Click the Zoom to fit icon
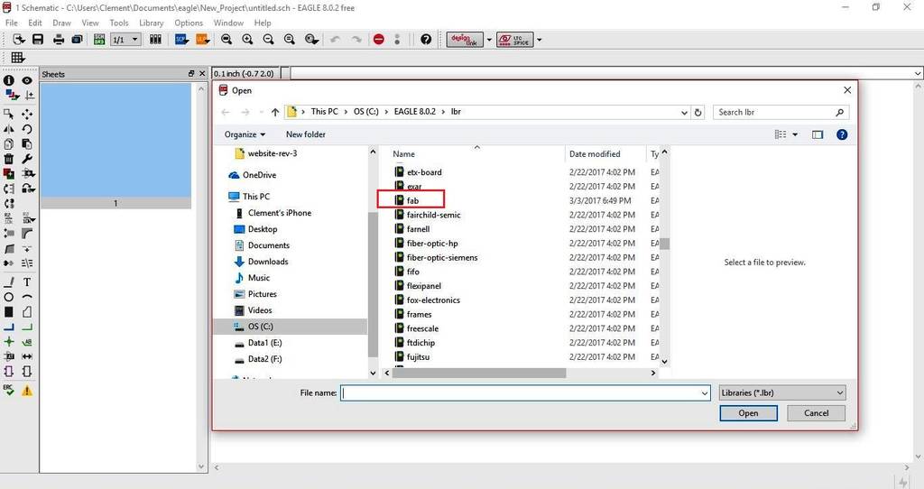The width and height of the screenshot is (924, 489). 226,40
